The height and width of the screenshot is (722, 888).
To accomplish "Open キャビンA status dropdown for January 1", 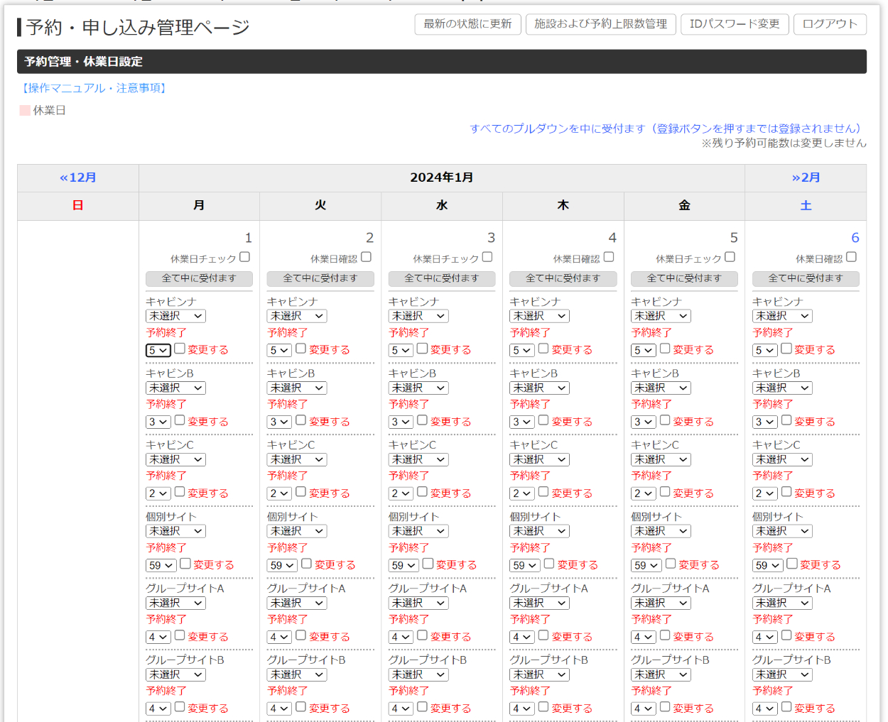I will click(175, 316).
